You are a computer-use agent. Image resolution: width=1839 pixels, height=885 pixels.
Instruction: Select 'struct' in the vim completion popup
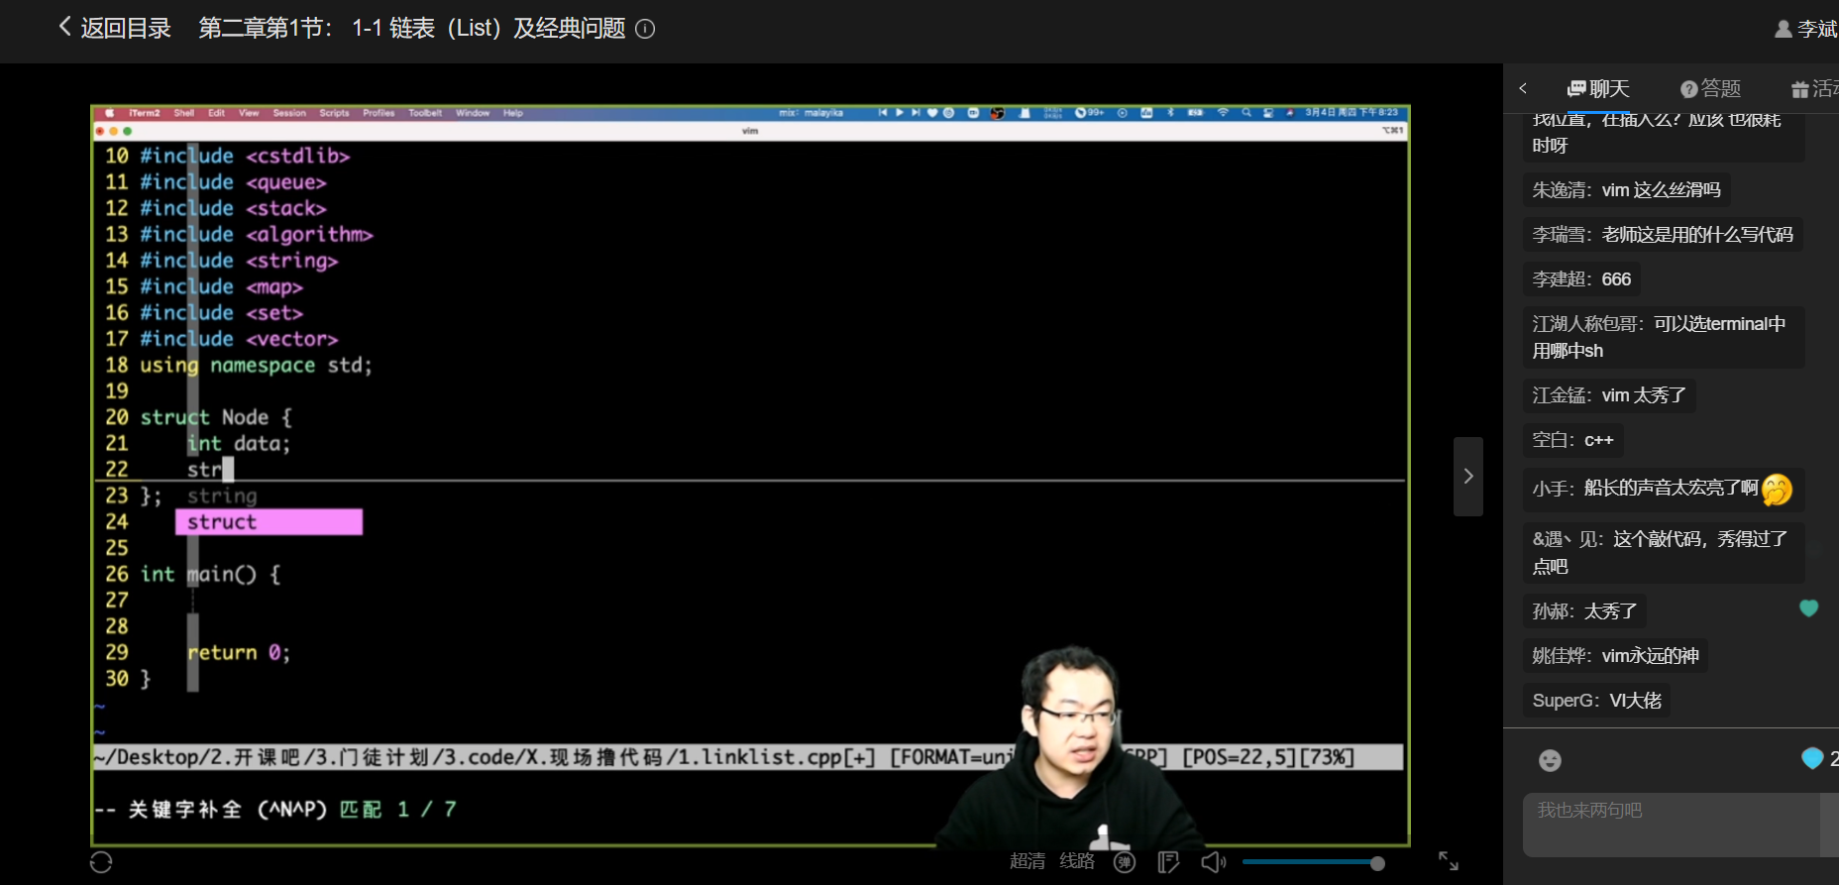click(x=269, y=522)
